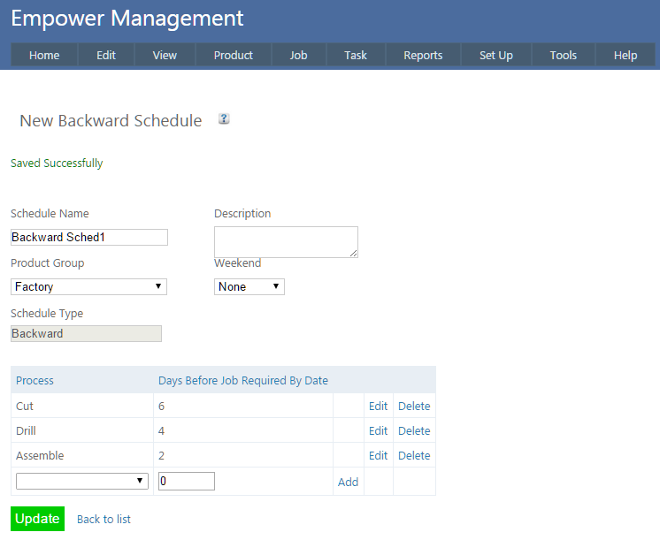Delete the Drill process row
The image size is (660, 555).
click(x=414, y=431)
